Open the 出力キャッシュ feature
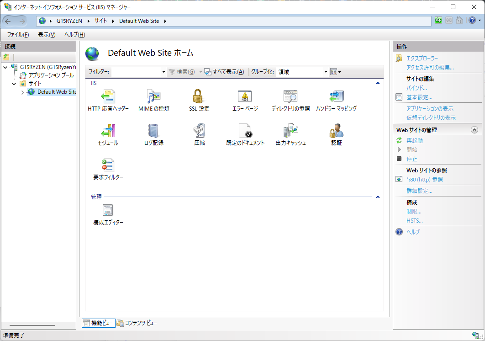This screenshot has width=485, height=341. coord(291,135)
